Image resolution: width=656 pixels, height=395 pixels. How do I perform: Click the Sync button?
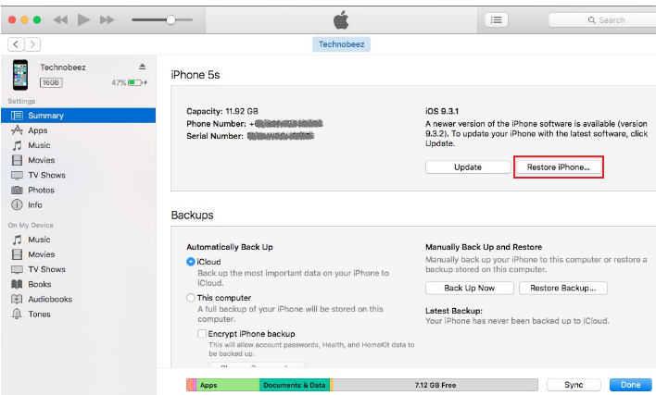574,385
